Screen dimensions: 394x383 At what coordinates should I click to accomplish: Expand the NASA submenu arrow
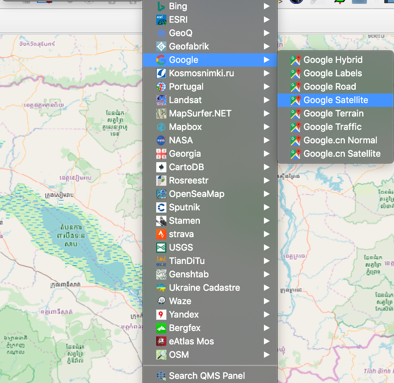coord(267,140)
